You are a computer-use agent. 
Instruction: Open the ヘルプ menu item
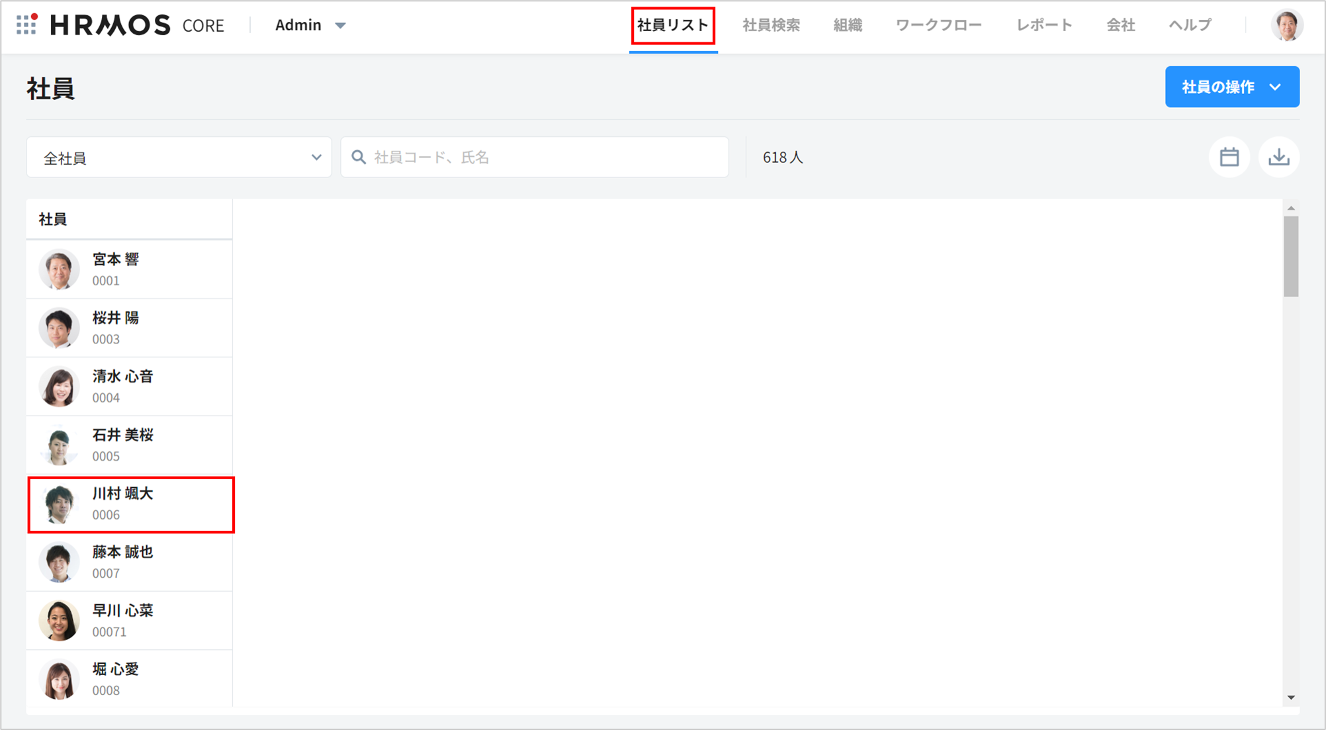coord(1190,25)
